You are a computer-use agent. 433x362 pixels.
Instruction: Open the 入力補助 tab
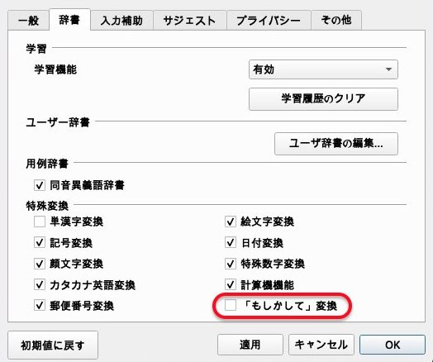(121, 21)
